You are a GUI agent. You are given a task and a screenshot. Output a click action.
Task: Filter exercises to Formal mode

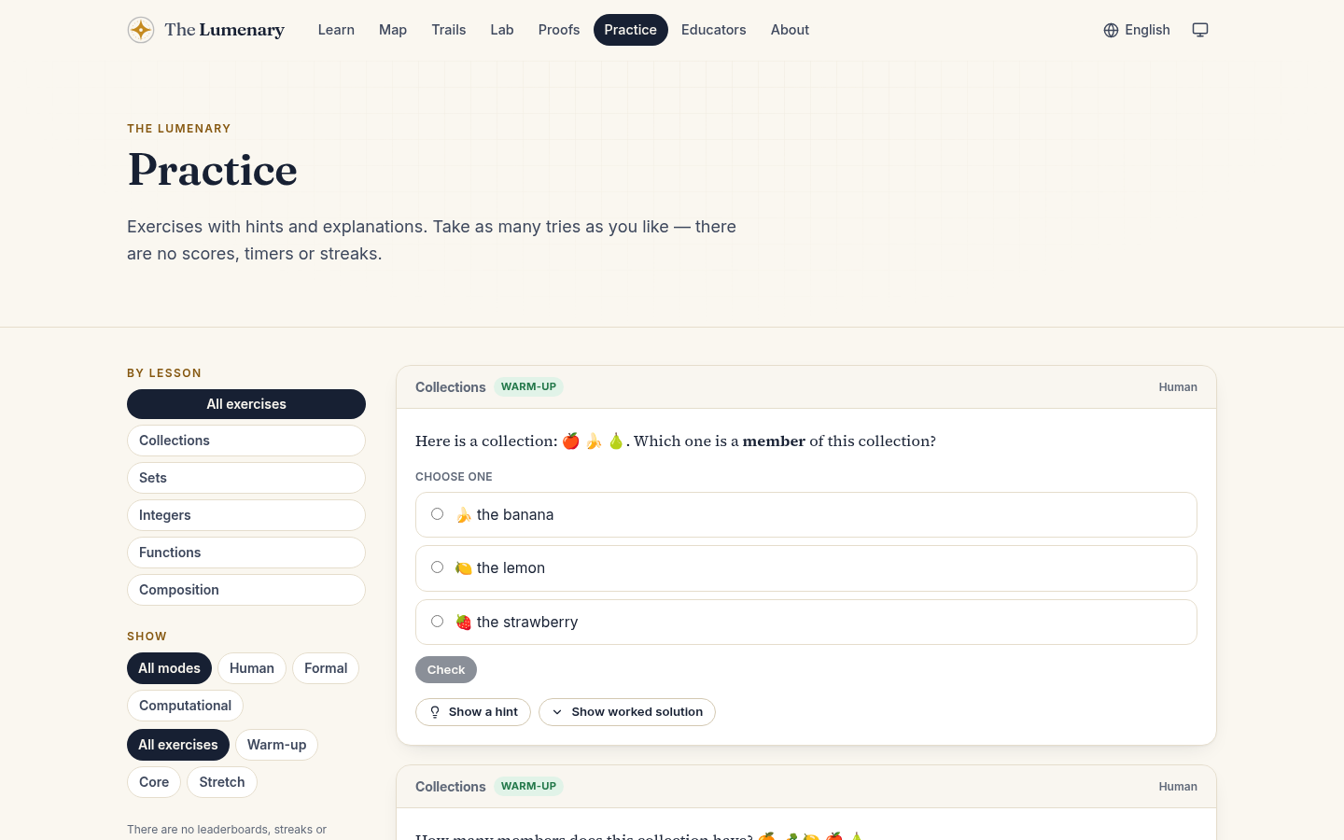[x=326, y=668]
